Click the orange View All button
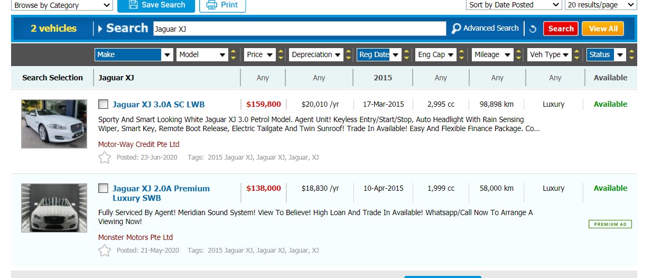 pos(602,29)
